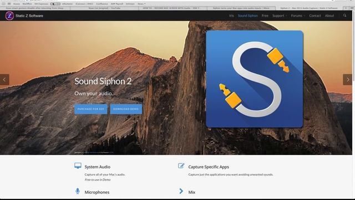Click the Capture Specific Apps edit icon
Image resolution: width=355 pixels, height=200 pixels.
pyautogui.click(x=181, y=166)
